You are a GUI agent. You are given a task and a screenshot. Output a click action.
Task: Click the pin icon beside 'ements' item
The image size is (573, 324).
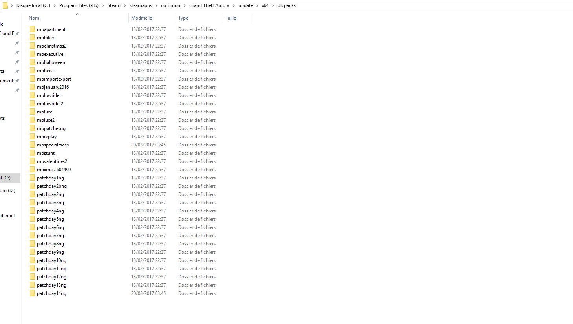(17, 81)
